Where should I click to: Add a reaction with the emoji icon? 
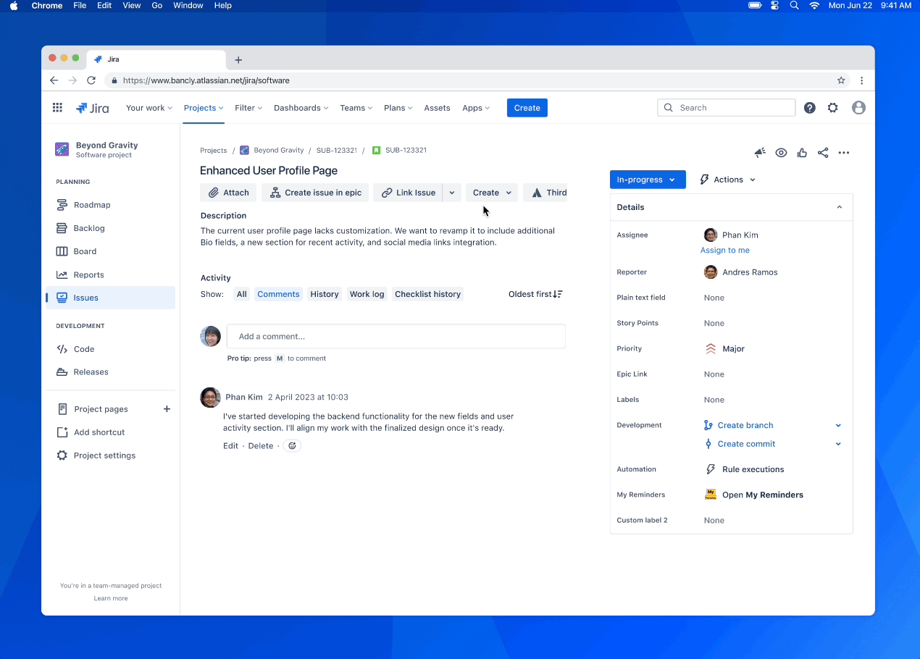click(x=292, y=445)
